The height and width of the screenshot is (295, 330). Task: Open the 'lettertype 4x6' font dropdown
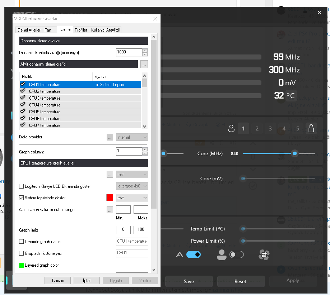click(132, 186)
